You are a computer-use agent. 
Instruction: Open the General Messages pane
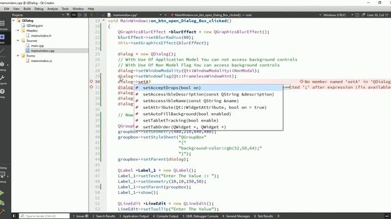tap(236, 216)
